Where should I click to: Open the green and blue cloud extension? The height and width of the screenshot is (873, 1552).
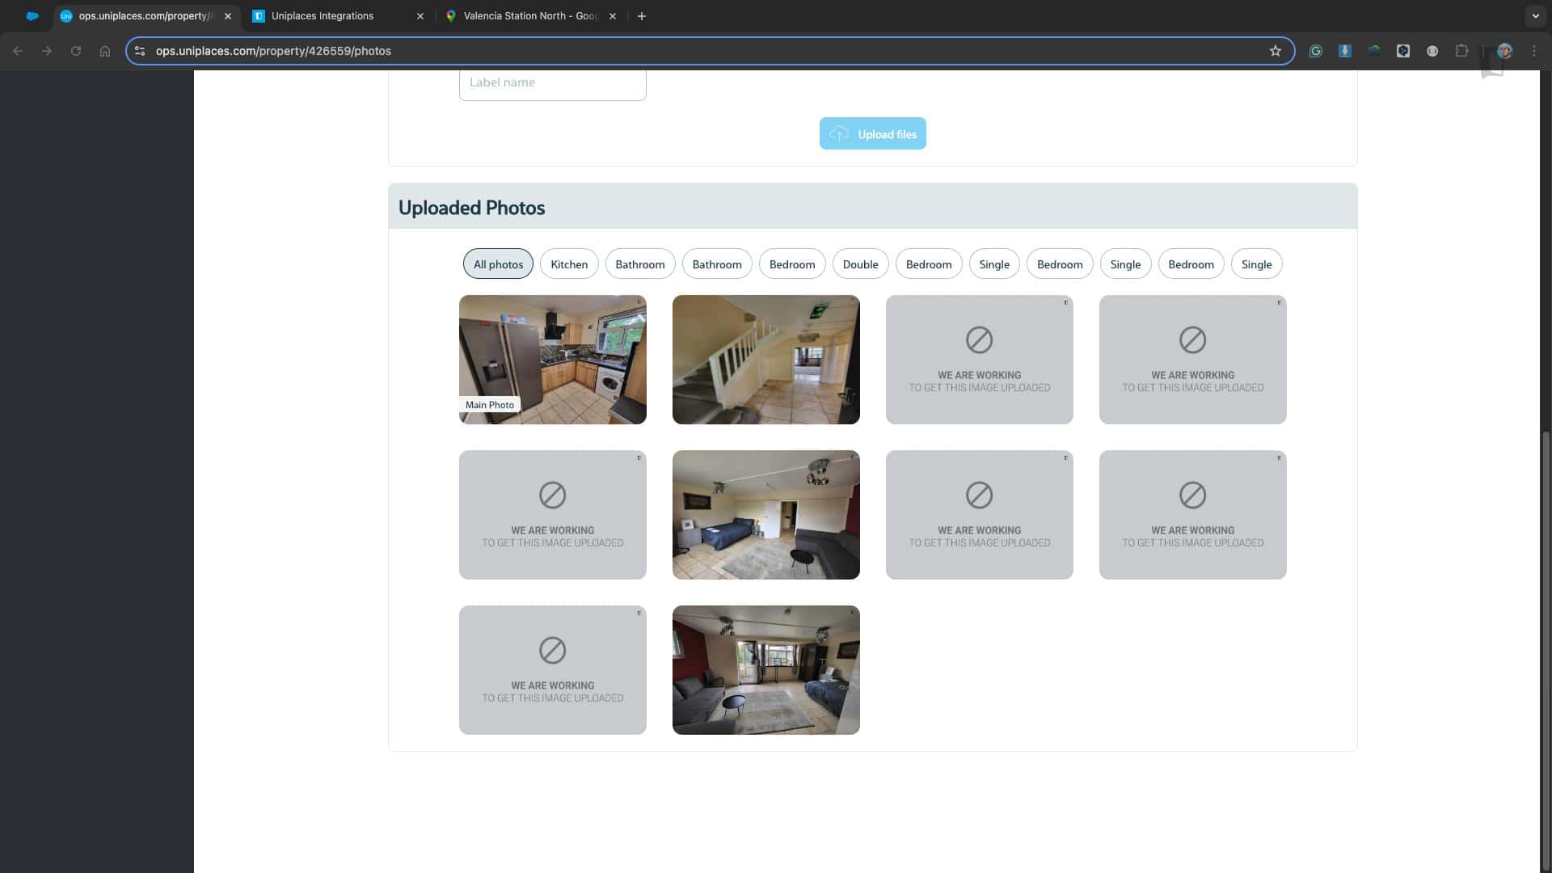point(1374,51)
